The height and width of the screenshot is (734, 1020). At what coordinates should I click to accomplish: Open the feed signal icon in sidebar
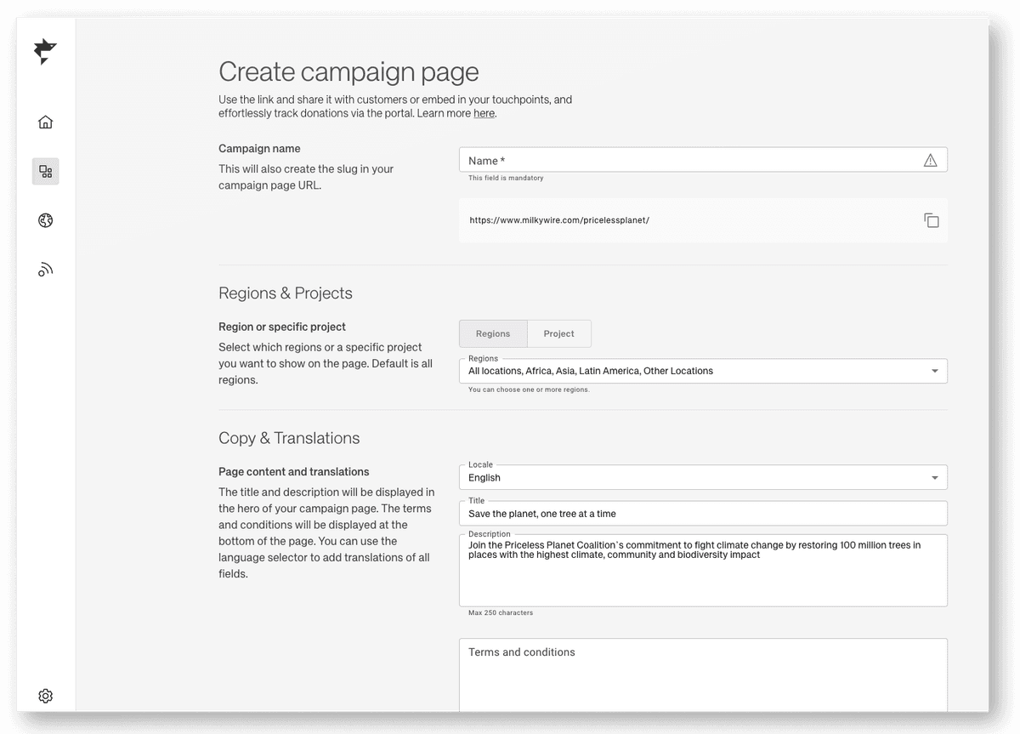pyautogui.click(x=46, y=270)
